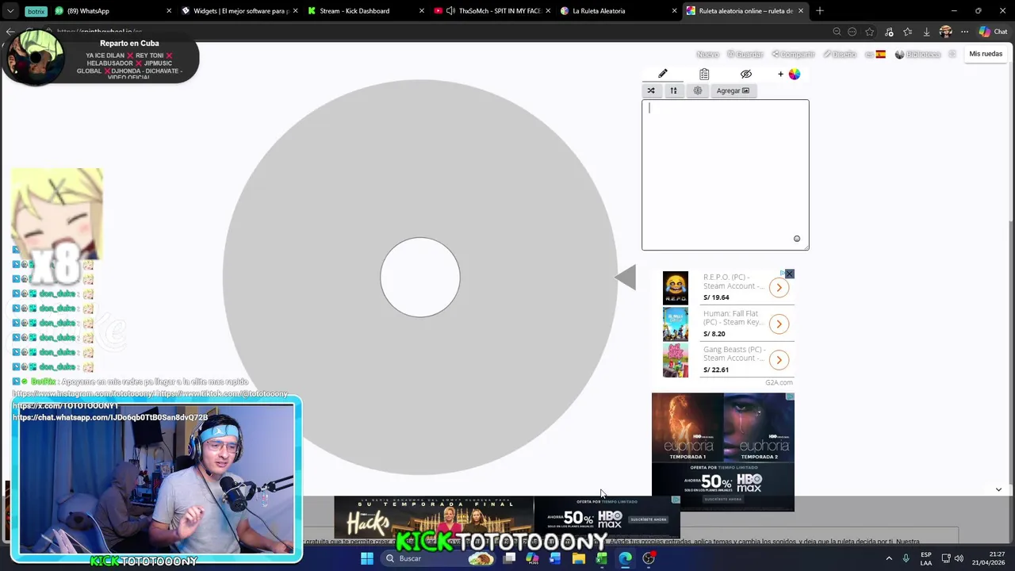
Task: Open the Diseño customization menu
Action: pos(840,54)
